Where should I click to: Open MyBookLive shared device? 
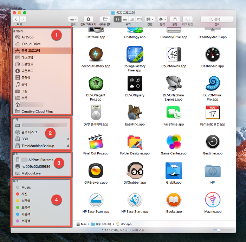41,173
